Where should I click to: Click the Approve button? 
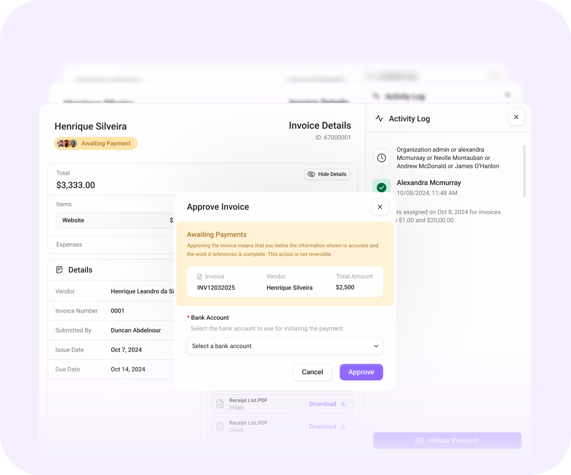click(x=361, y=372)
